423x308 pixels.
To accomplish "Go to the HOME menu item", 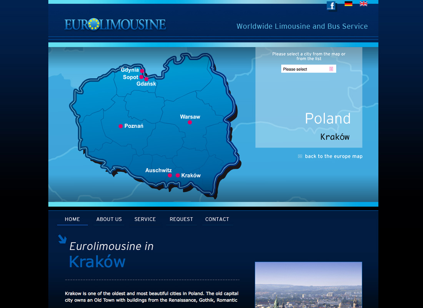I will tap(72, 219).
